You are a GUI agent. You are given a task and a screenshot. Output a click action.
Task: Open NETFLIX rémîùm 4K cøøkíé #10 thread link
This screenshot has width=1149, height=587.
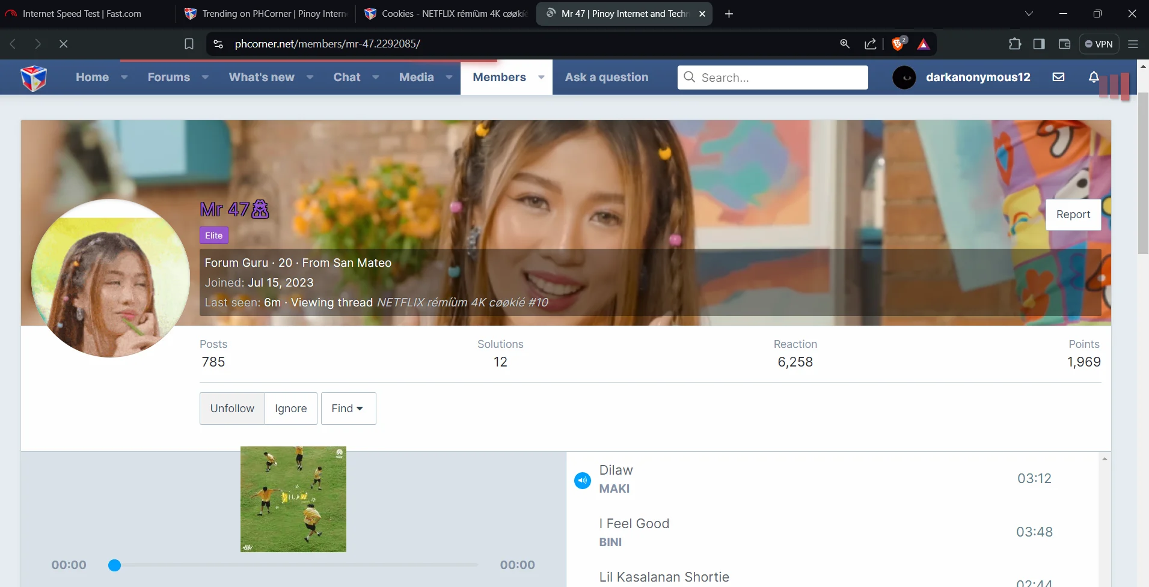pyautogui.click(x=462, y=302)
